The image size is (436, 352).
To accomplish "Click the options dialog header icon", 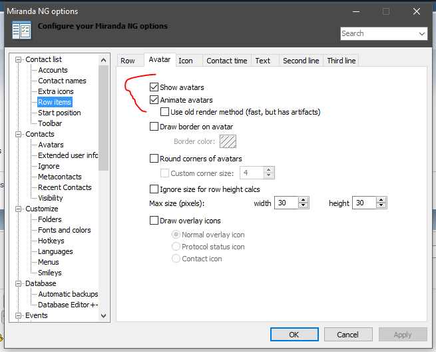I will (x=21, y=30).
